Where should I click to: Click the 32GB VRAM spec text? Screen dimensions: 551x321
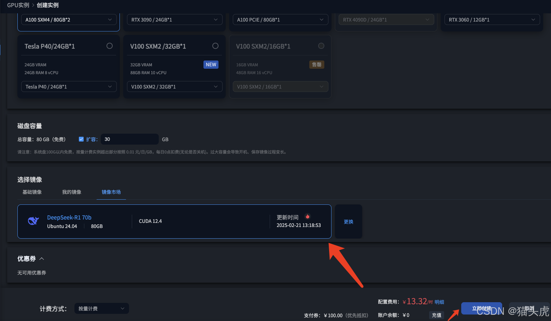pos(141,65)
